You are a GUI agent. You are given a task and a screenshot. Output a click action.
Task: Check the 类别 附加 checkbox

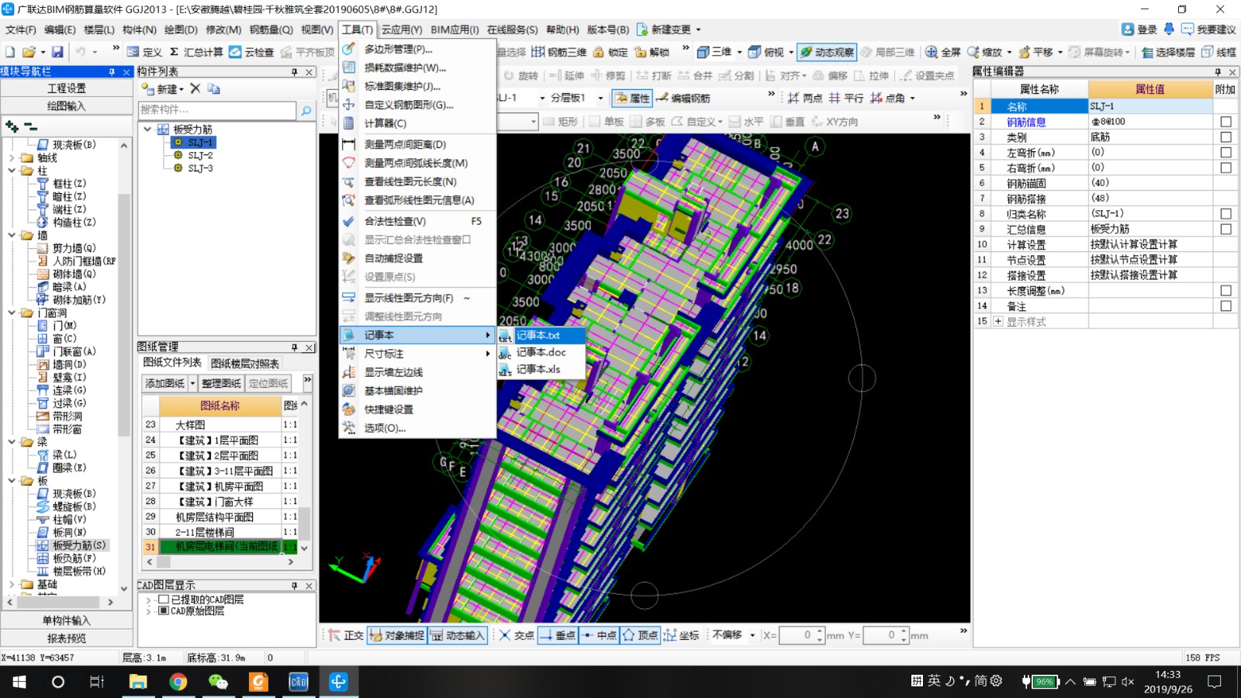coord(1225,137)
